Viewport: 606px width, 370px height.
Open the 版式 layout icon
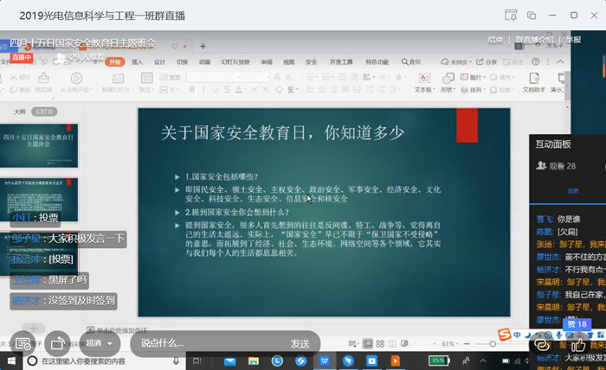pyautogui.click(x=146, y=78)
